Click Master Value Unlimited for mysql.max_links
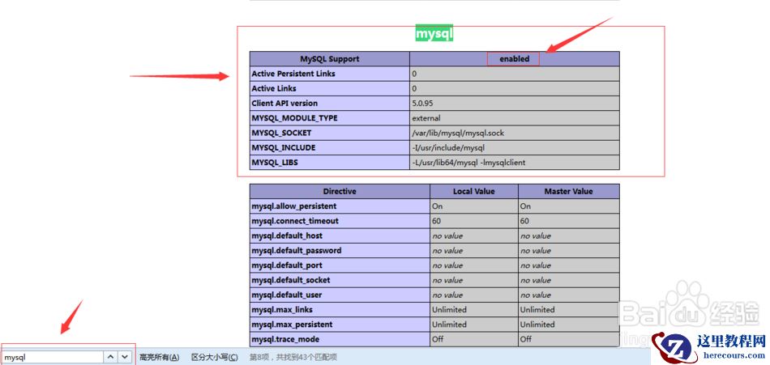Viewport: 770px width, 365px height. click(537, 310)
